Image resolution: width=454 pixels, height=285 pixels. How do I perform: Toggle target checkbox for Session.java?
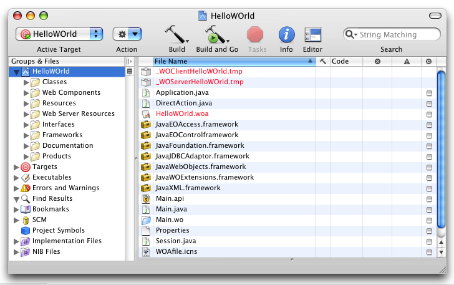[x=429, y=241]
